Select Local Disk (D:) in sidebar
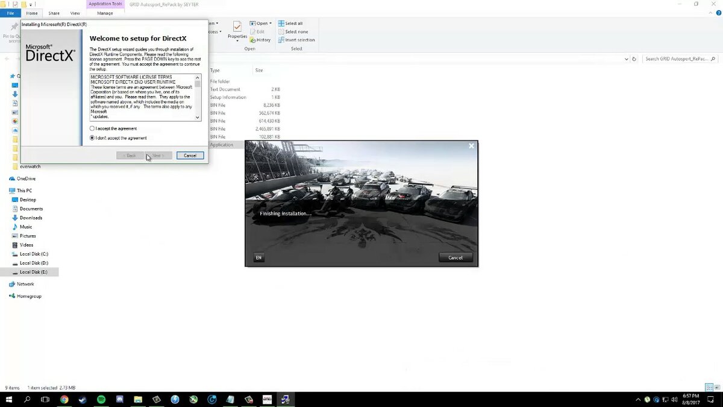 30,263
